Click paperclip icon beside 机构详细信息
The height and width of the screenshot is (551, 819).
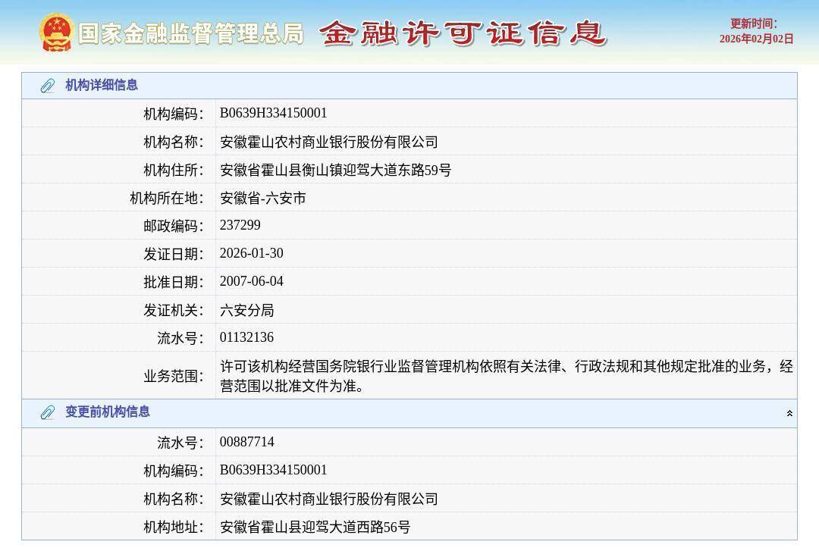tap(47, 86)
